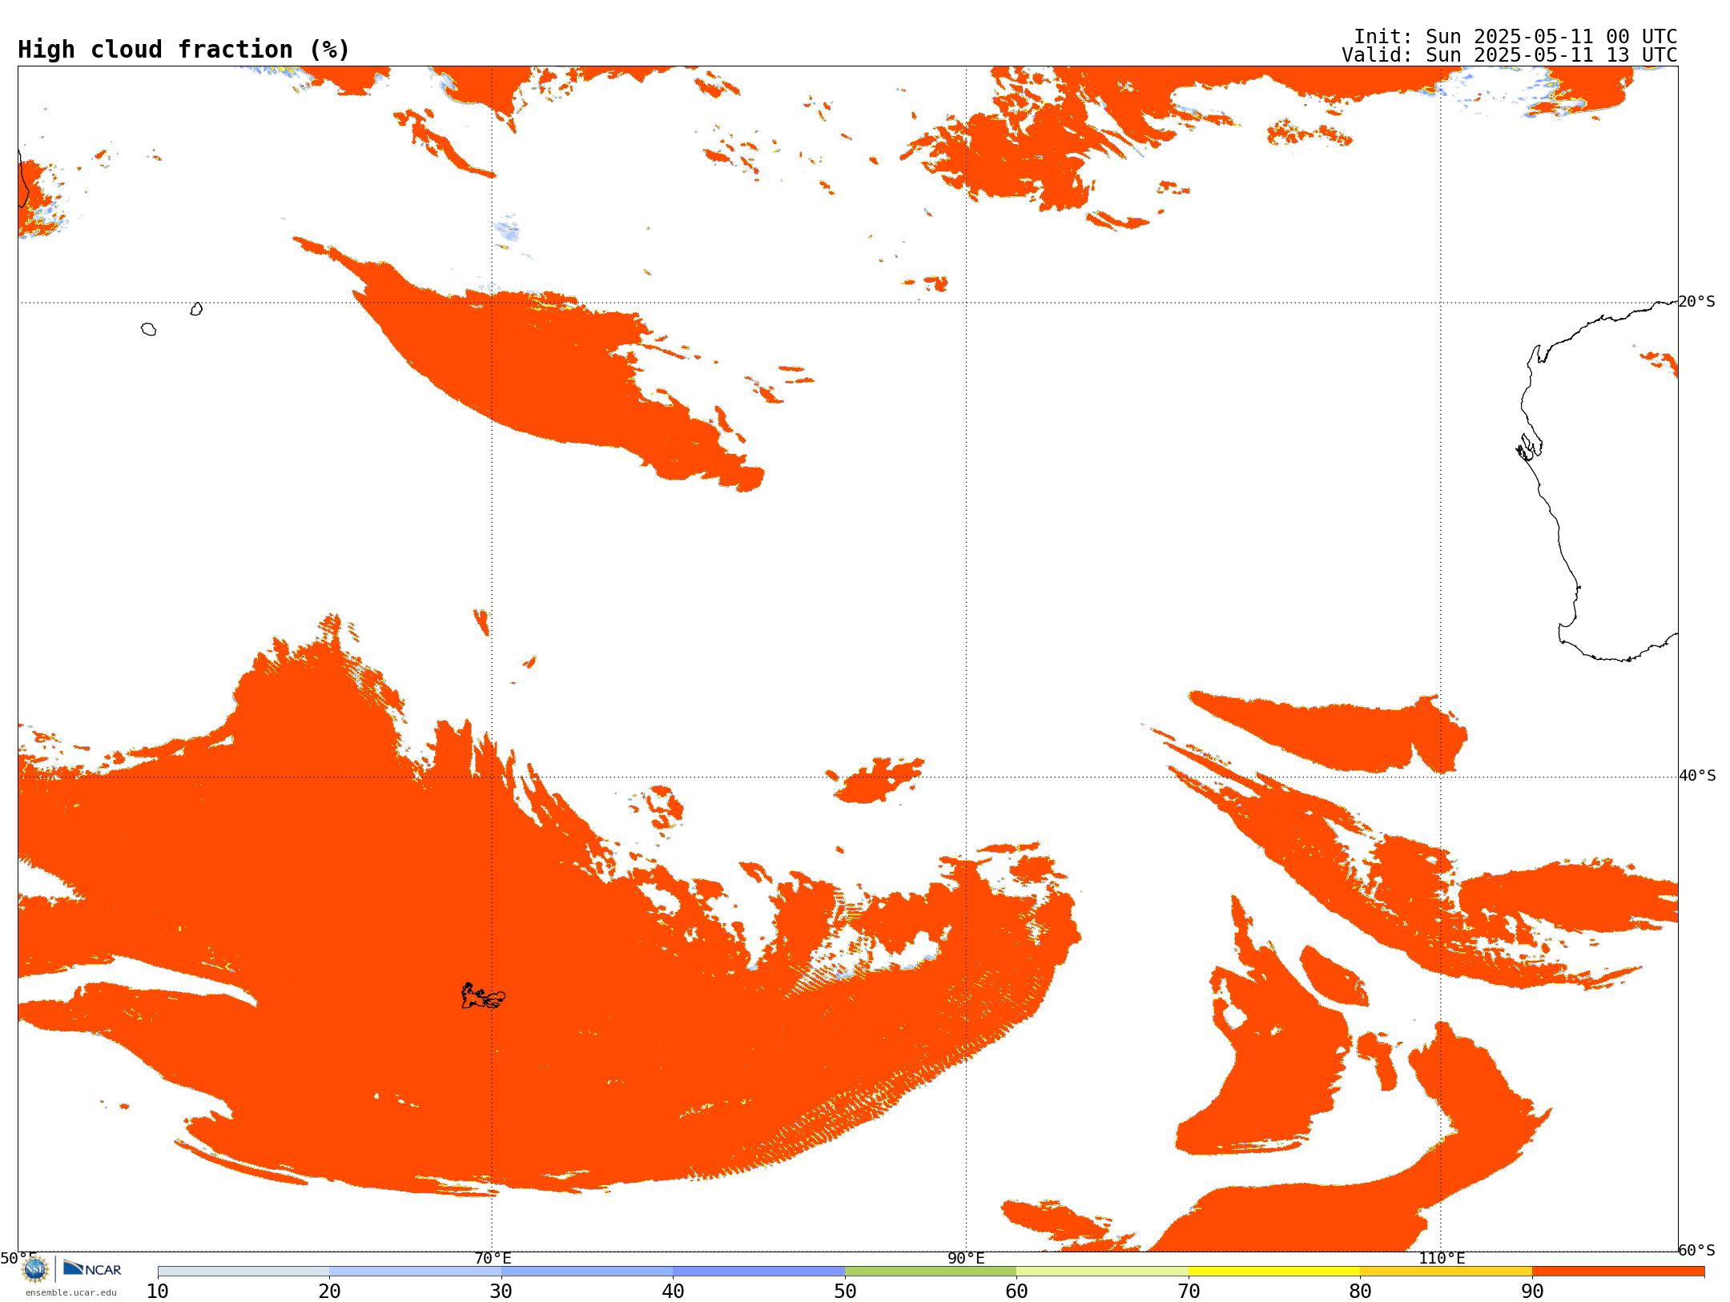
Task: Click the 30–40 blue colorbar segment
Action: coord(587,1272)
